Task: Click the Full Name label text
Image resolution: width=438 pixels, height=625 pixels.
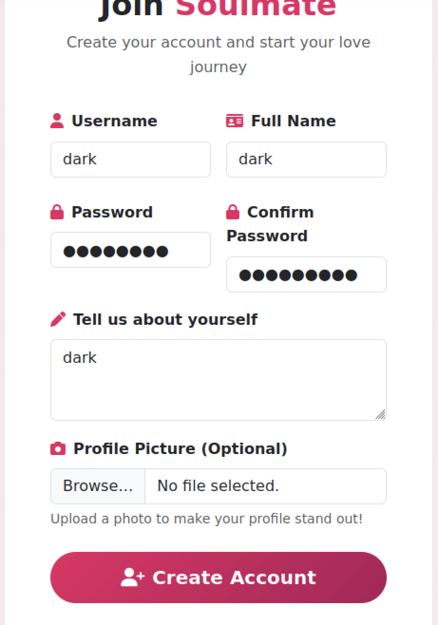Action: click(293, 121)
